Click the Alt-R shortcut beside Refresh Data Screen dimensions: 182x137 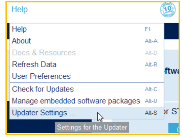151,65
